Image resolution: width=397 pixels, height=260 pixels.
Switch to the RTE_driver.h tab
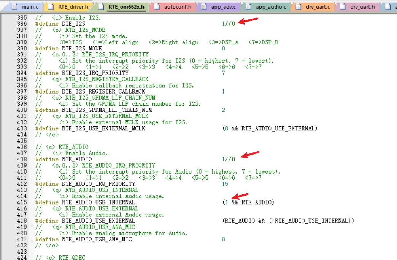point(71,6)
